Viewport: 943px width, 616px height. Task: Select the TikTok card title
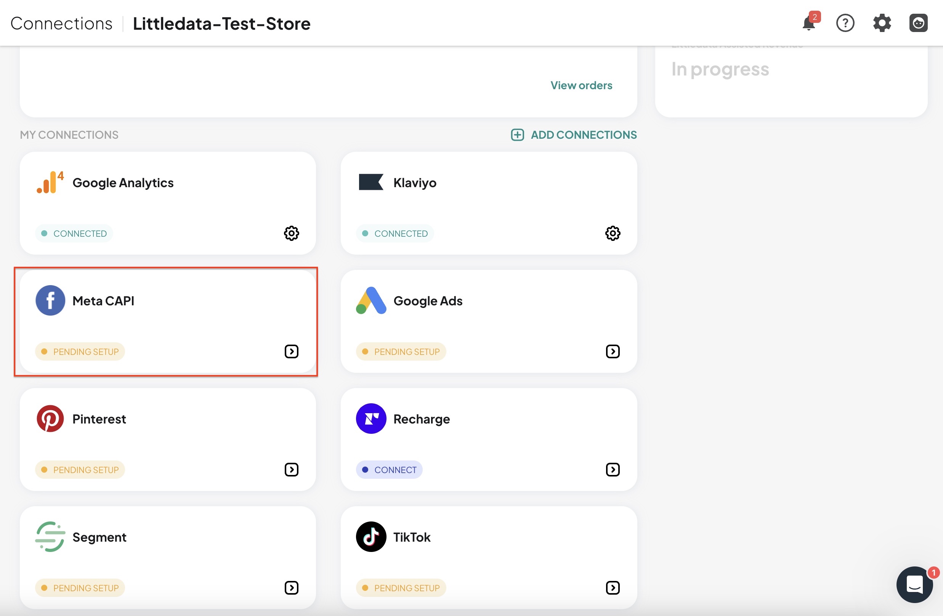[412, 537]
